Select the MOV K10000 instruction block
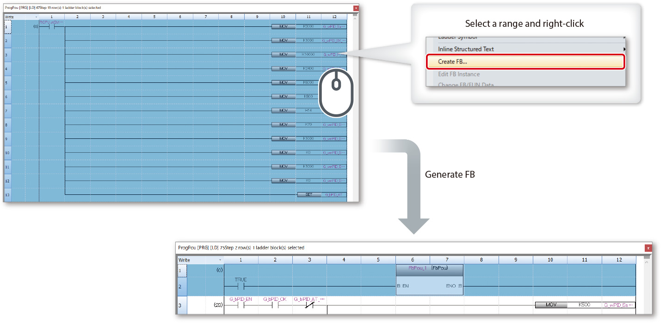 coord(283,54)
